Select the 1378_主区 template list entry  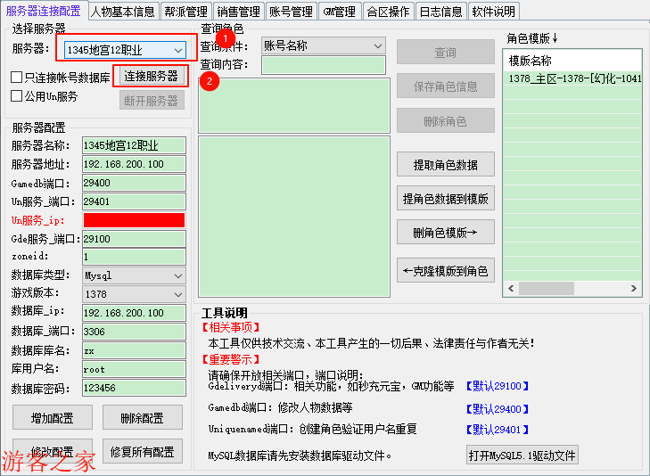tap(574, 79)
